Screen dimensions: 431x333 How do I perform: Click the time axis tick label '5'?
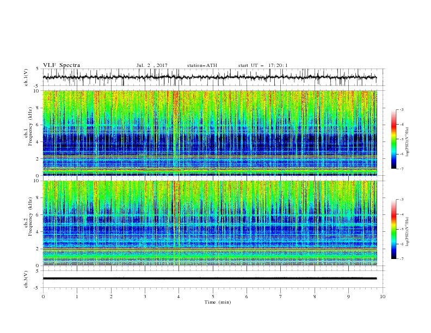213,297
